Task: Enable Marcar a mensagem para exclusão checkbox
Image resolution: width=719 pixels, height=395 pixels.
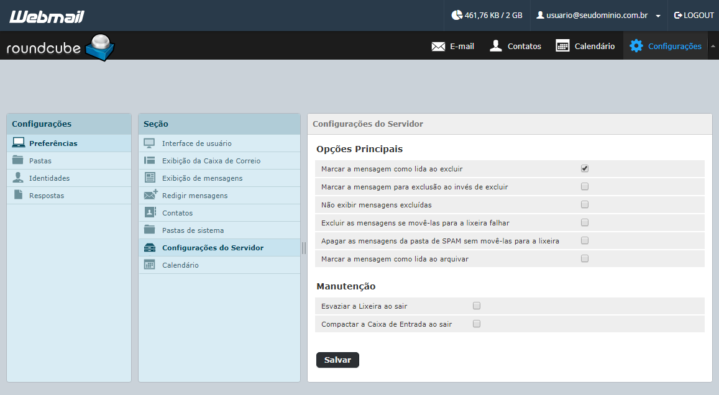Action: tap(585, 186)
